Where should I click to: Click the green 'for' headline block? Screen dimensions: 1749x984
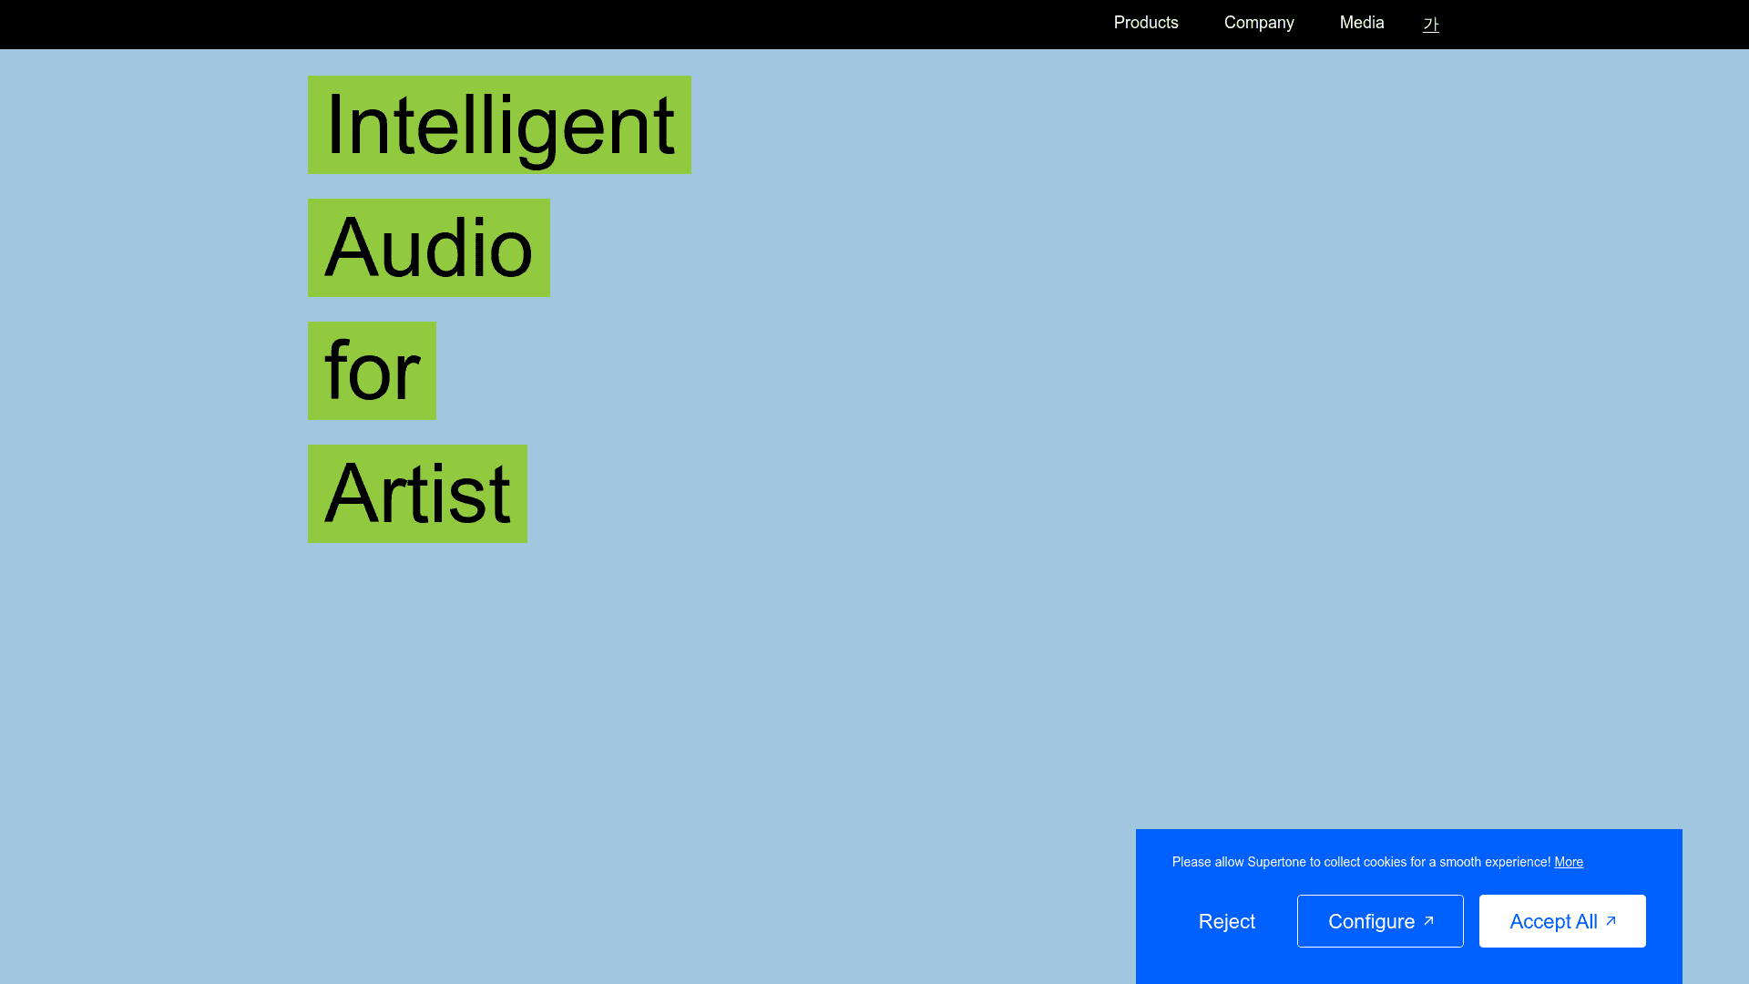point(372,371)
